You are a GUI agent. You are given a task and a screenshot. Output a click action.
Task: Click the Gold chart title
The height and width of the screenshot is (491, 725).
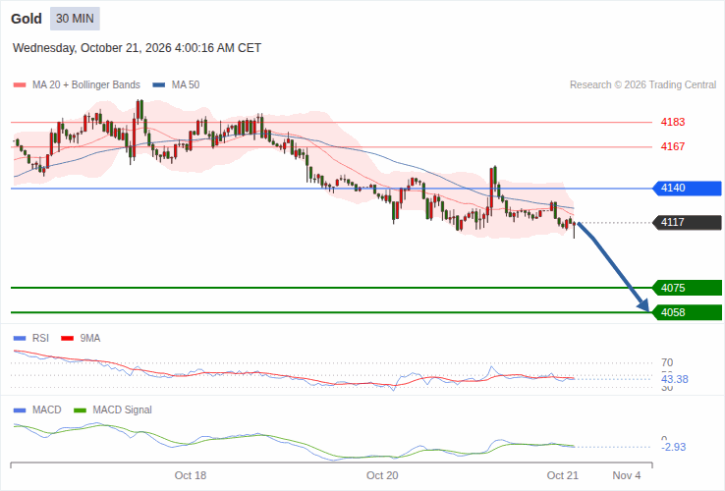click(x=27, y=19)
